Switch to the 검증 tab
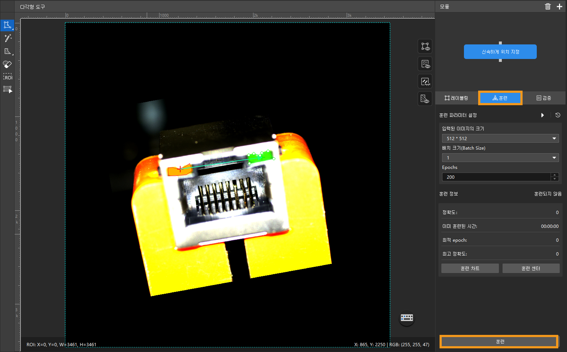Screen dimensions: 567x352 pos(543,98)
